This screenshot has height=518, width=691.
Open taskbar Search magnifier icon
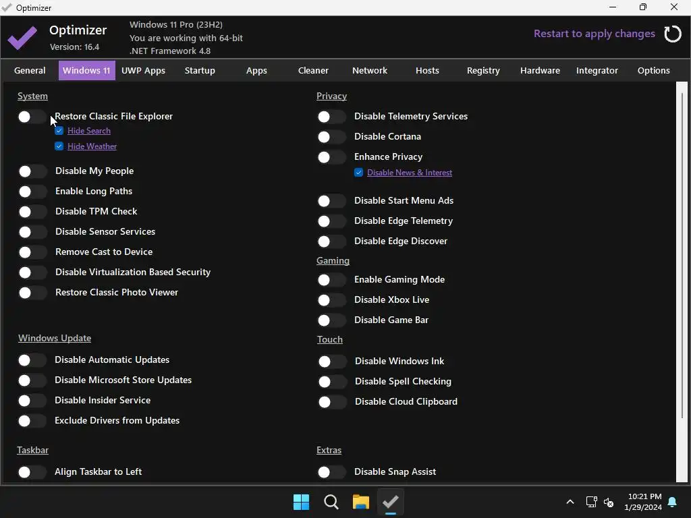coord(331,502)
